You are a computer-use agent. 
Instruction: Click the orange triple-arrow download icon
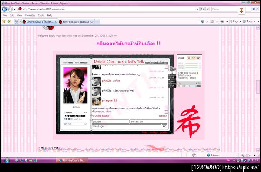(241, 11)
